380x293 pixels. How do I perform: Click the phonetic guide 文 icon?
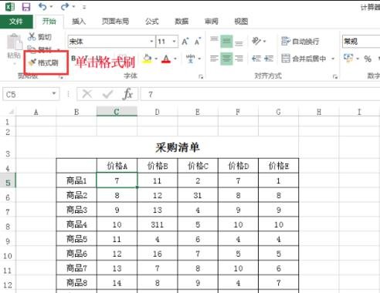pyautogui.click(x=191, y=59)
